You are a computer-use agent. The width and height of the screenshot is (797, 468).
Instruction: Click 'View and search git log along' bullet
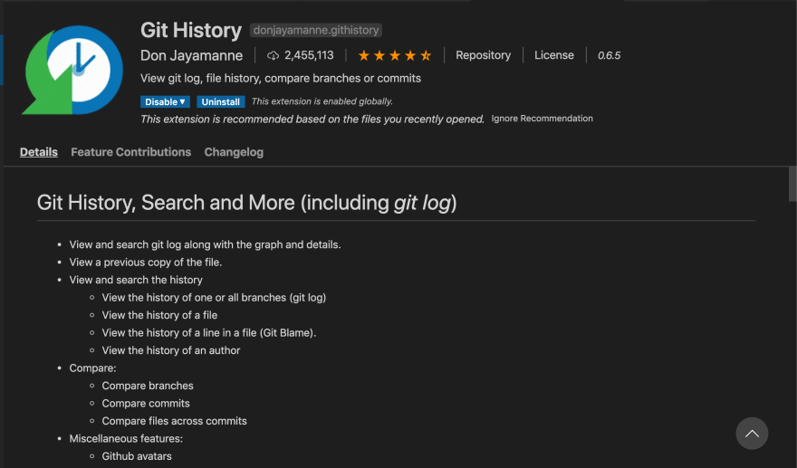(x=205, y=244)
